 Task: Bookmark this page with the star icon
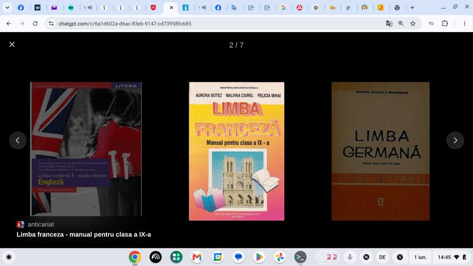tap(413, 24)
